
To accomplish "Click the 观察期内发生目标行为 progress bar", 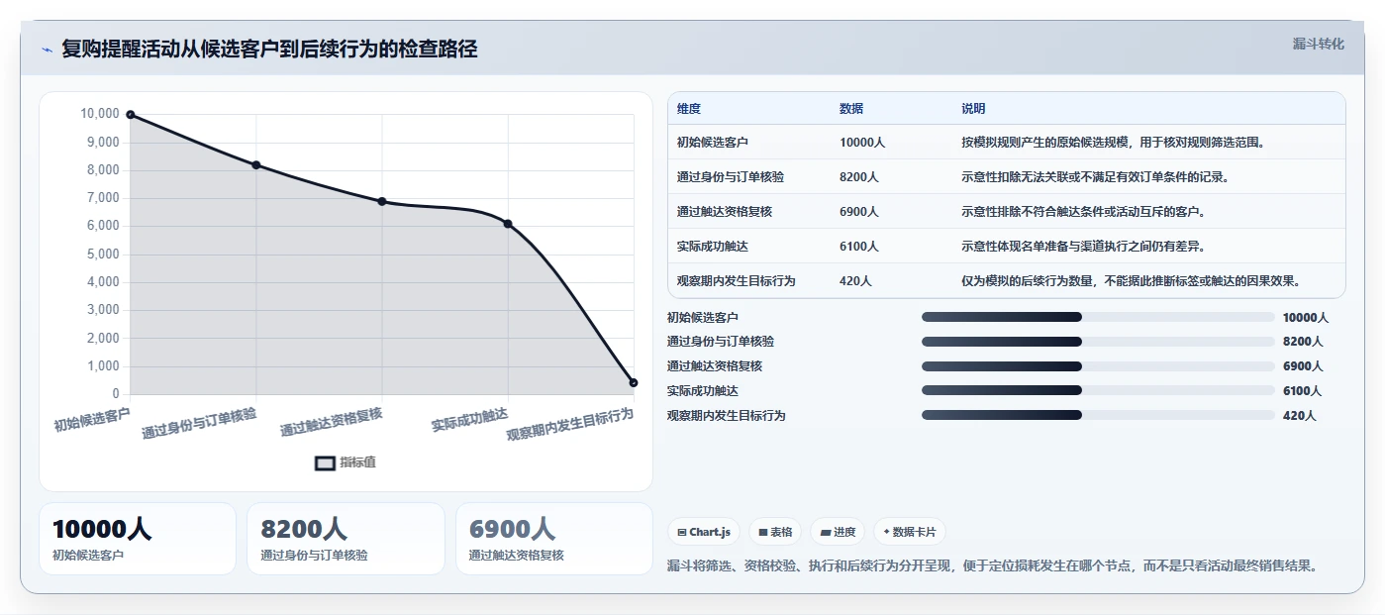I will [1098, 416].
